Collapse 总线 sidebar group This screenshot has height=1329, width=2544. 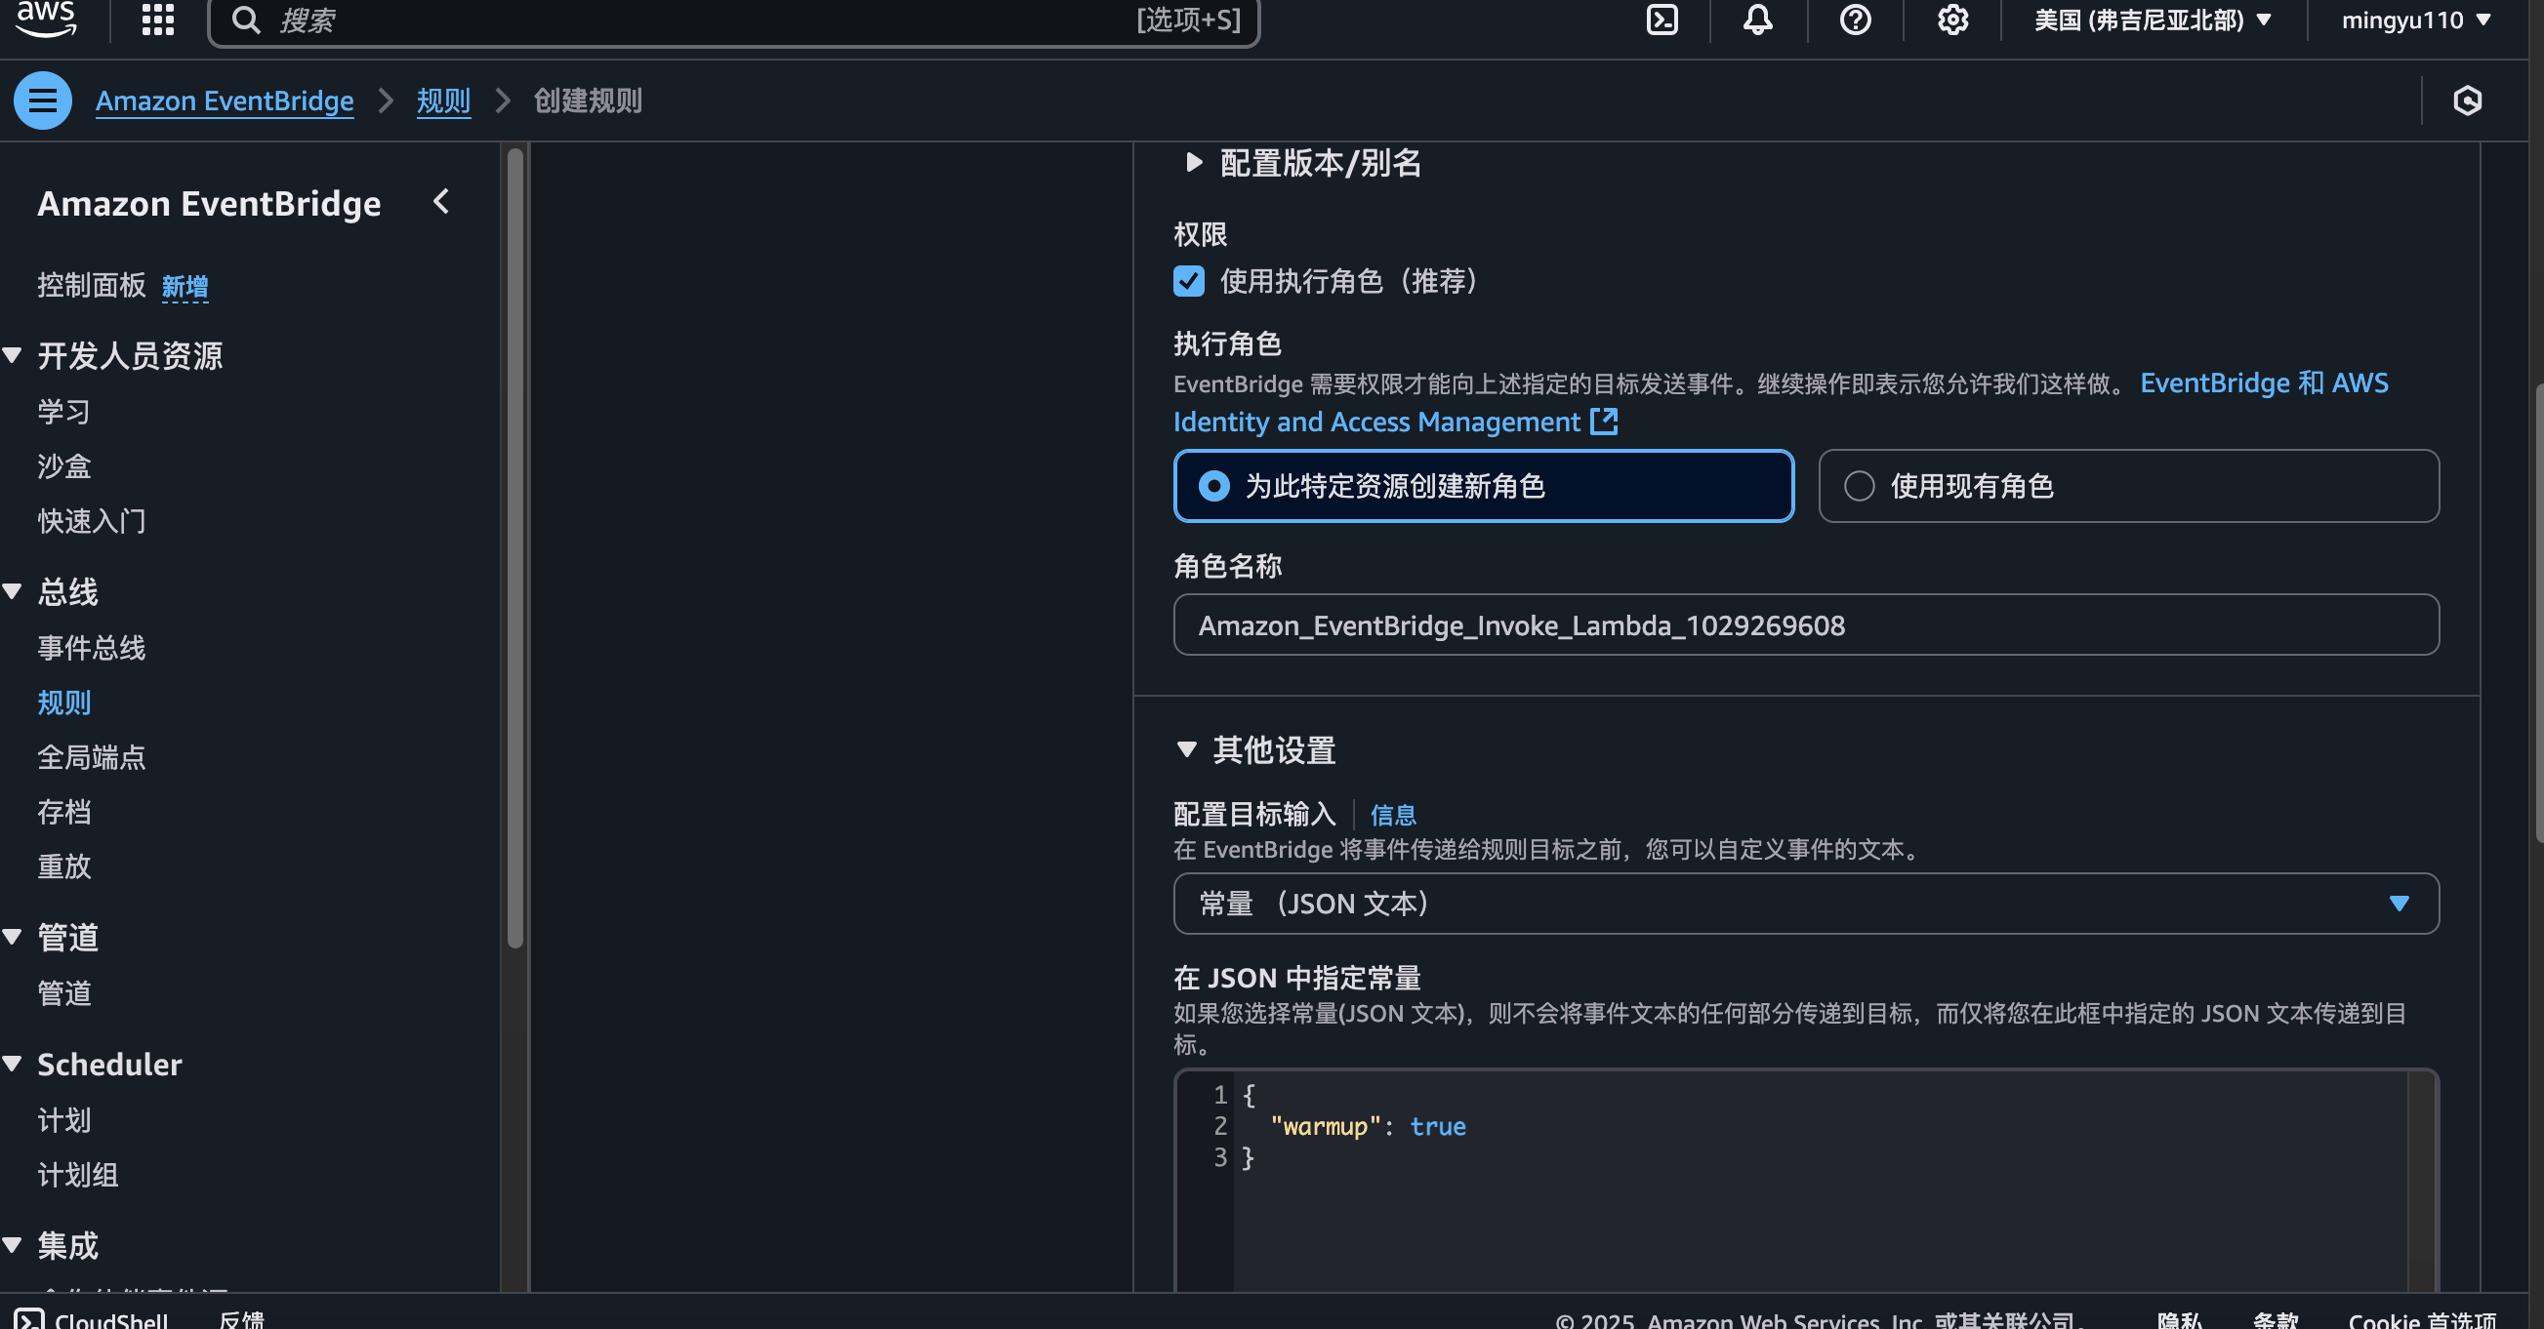pos(13,591)
